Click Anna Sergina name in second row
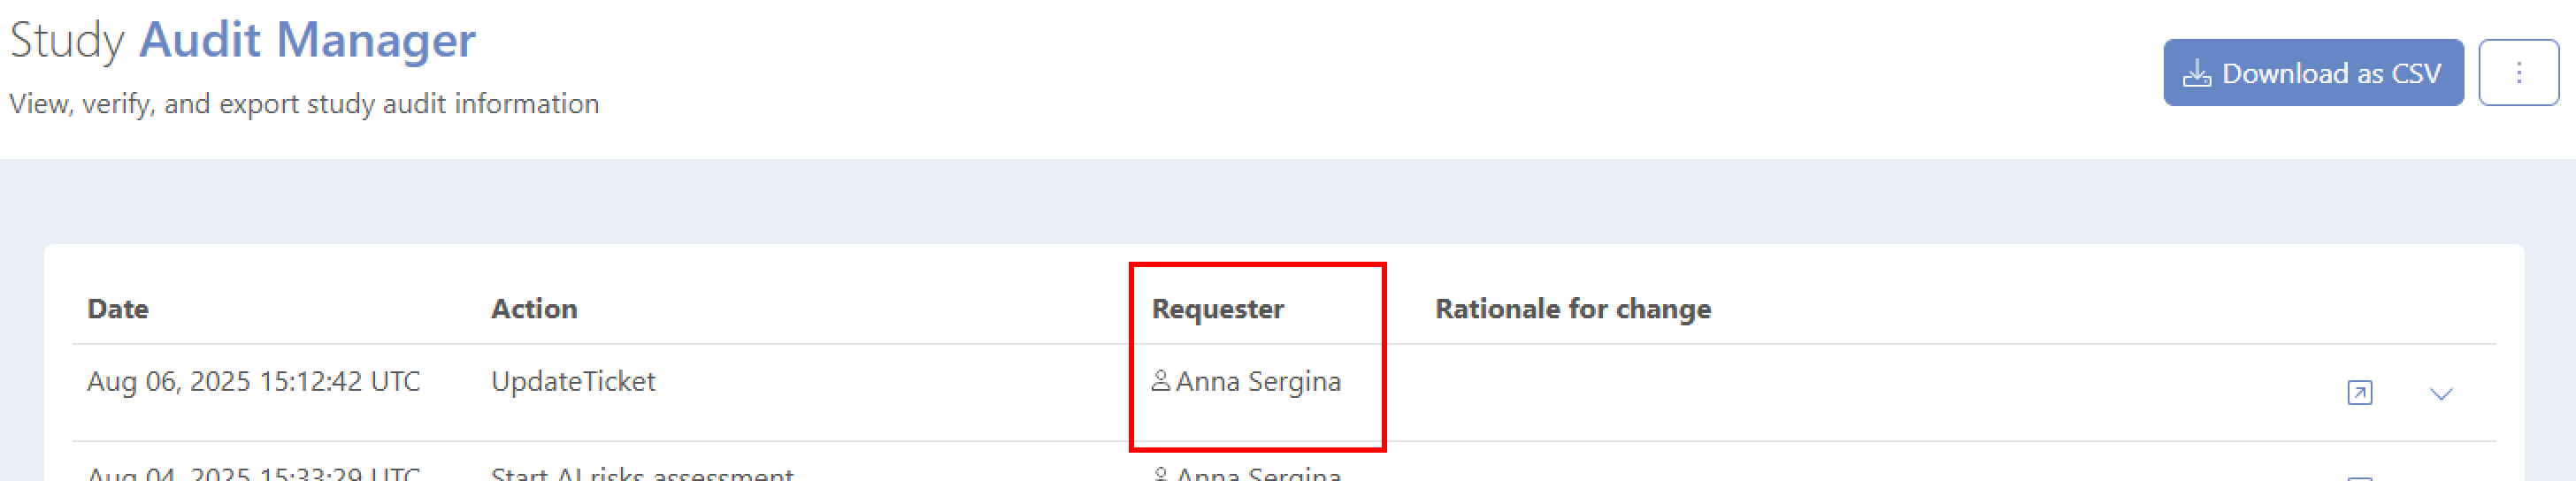The height and width of the screenshot is (481, 2576). click(x=1258, y=474)
